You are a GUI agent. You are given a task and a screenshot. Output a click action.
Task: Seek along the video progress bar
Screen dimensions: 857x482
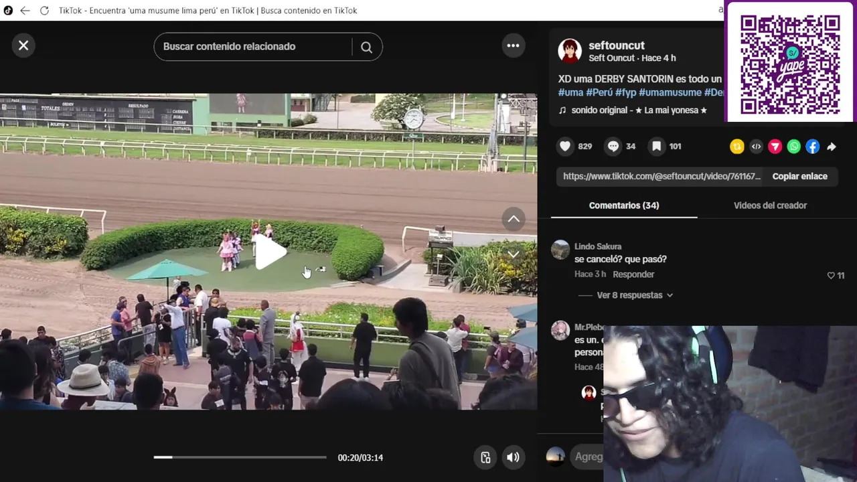(240, 457)
